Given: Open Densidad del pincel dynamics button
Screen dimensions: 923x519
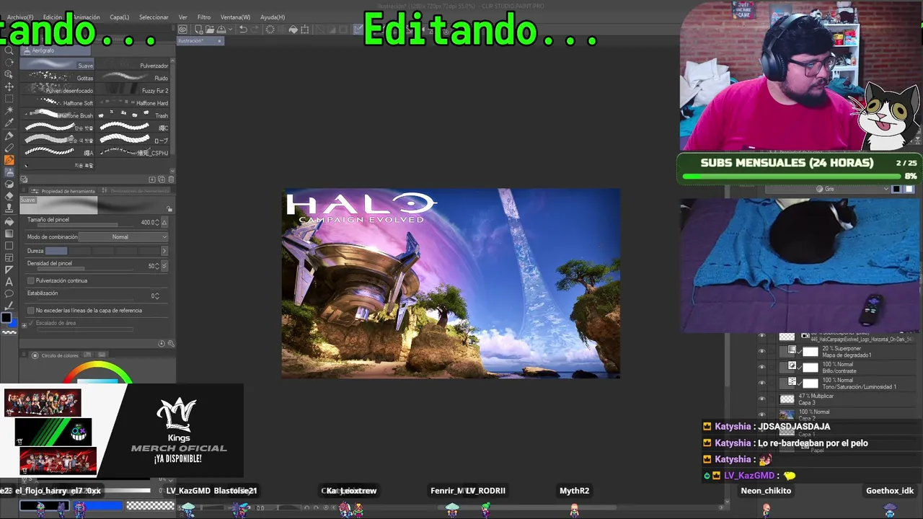Looking at the screenshot, I should pos(164,266).
